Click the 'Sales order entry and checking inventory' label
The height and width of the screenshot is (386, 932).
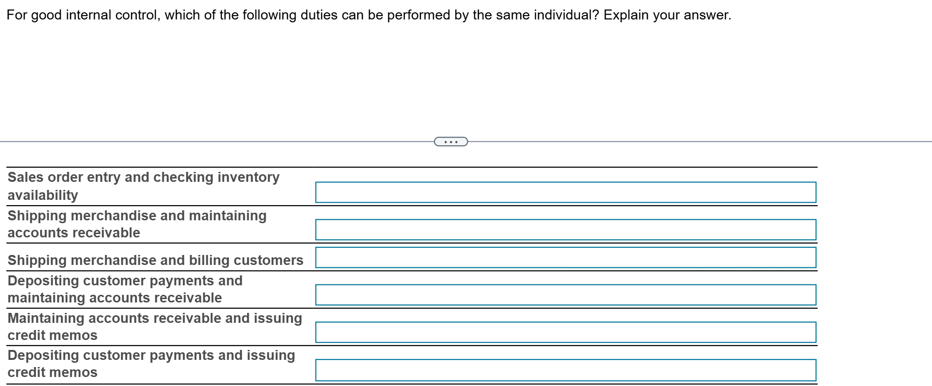[143, 177]
